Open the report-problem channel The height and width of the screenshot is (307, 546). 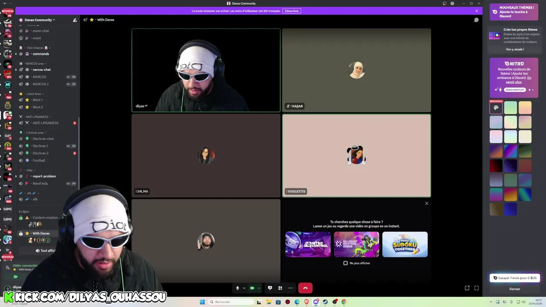(x=44, y=176)
